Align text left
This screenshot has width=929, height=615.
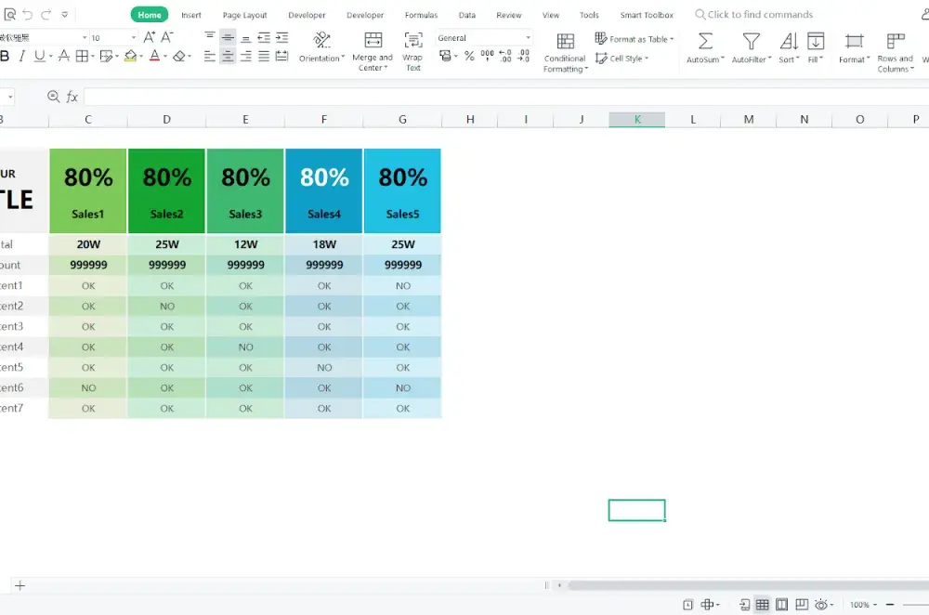[210, 57]
